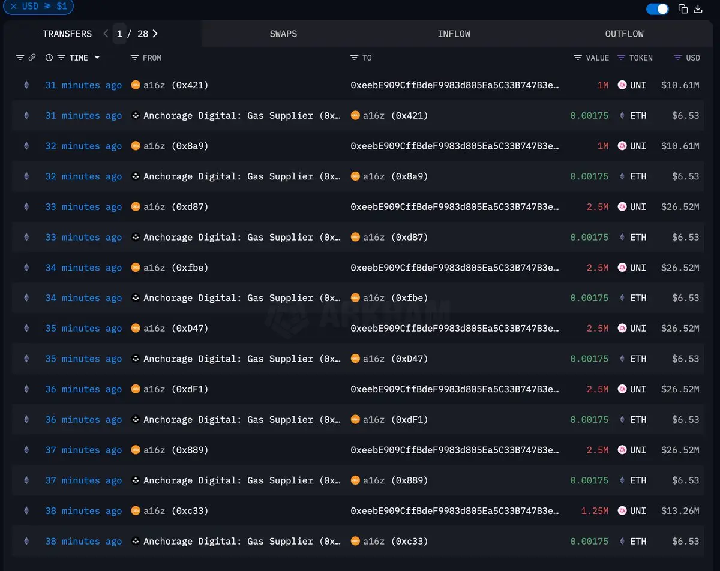Click the Ethereum icon in the row from a16z (0x889)
Image resolution: width=720 pixels, height=571 pixels.
(x=26, y=450)
